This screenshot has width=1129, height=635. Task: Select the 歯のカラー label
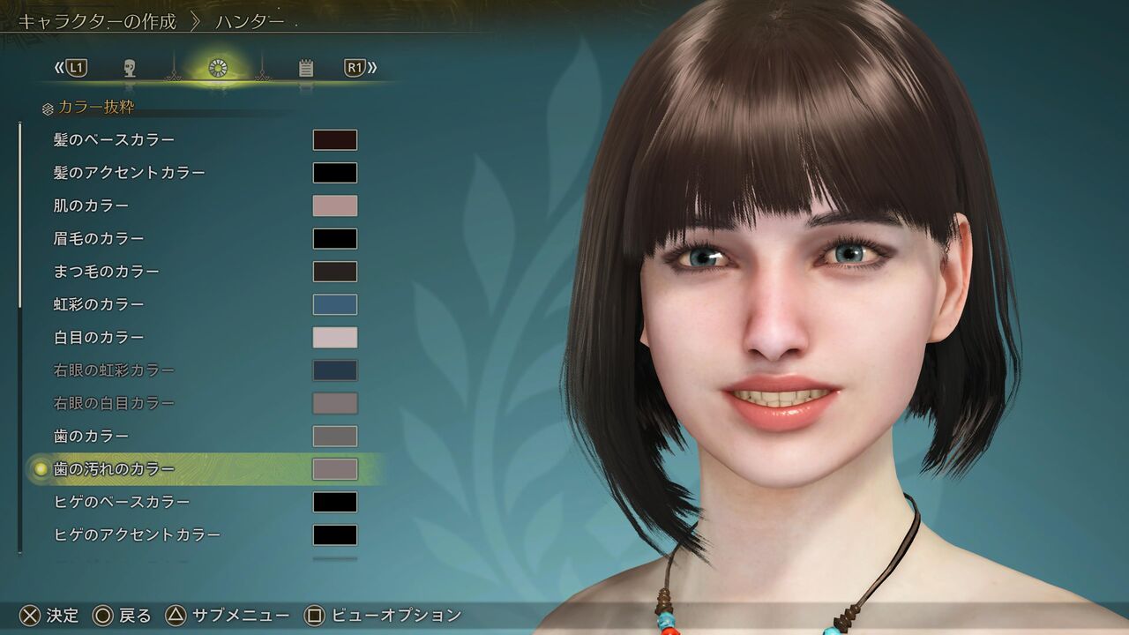91,436
